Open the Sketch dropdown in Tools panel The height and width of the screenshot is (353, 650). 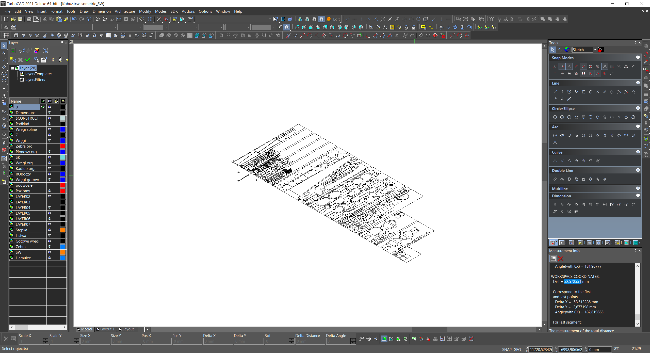(595, 50)
